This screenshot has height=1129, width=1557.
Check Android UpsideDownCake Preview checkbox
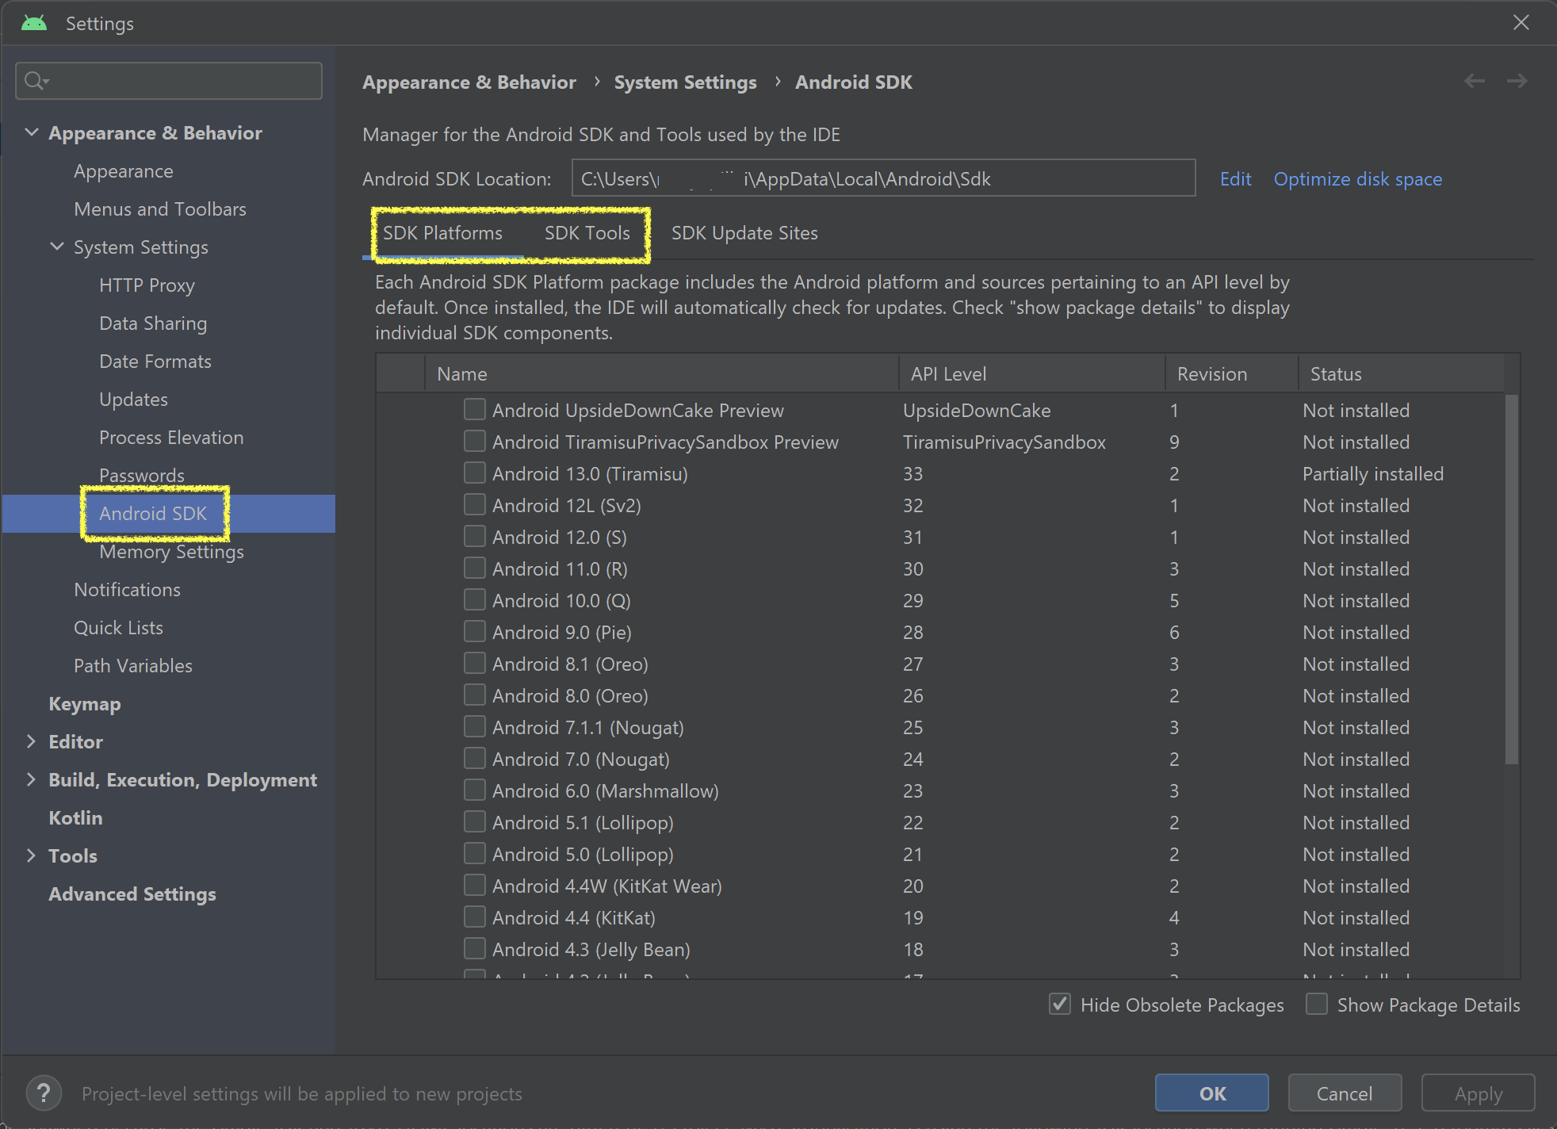[x=475, y=409]
